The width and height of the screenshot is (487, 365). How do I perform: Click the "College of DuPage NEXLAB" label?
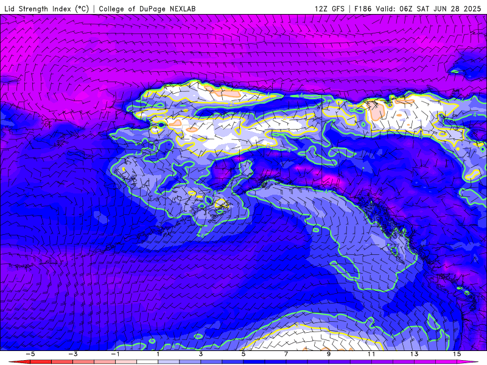tap(147, 9)
